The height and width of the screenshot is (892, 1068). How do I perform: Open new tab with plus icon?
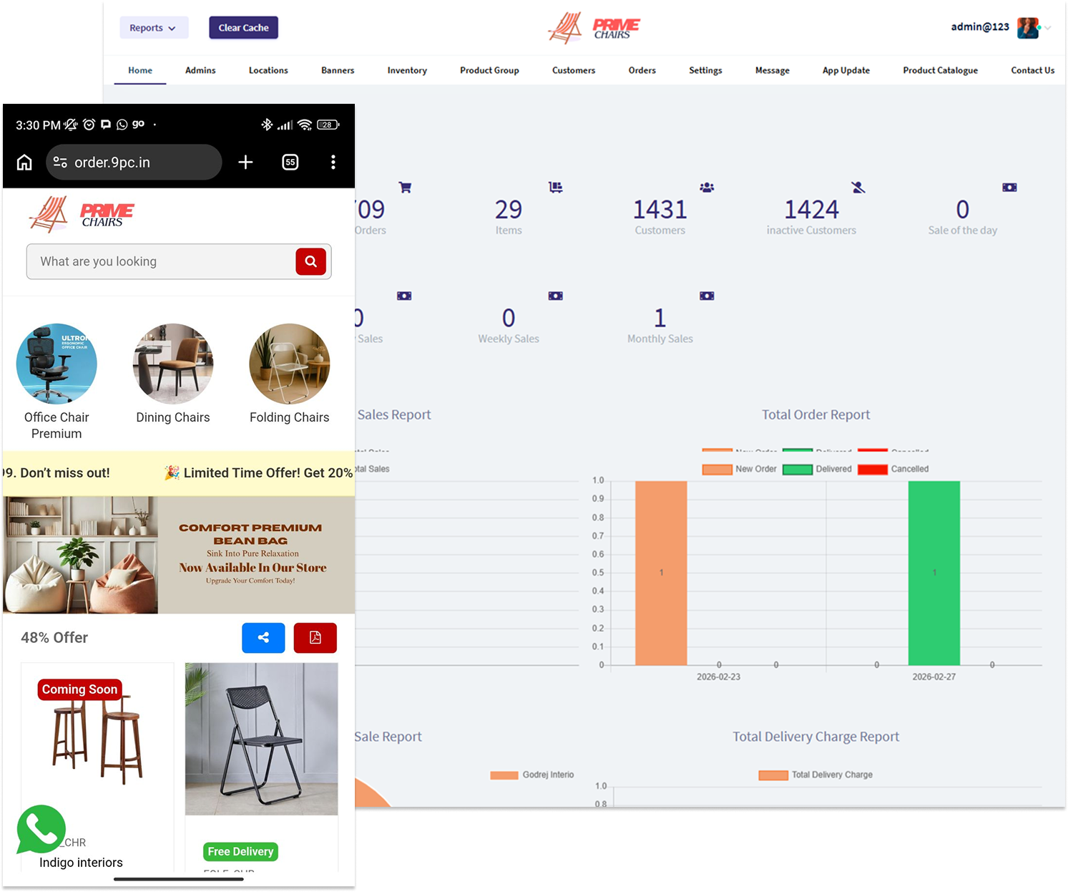pos(245,163)
